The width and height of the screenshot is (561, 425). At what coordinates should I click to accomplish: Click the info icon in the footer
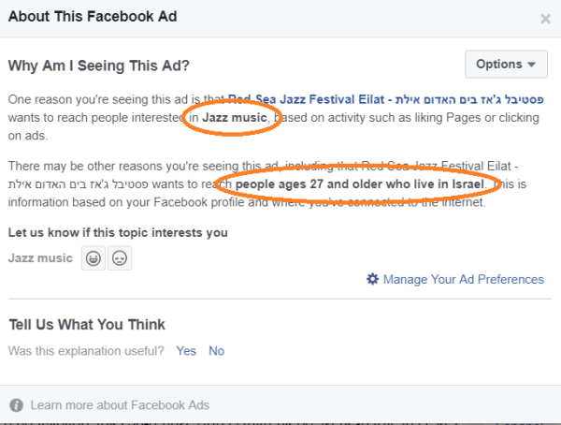click(17, 405)
